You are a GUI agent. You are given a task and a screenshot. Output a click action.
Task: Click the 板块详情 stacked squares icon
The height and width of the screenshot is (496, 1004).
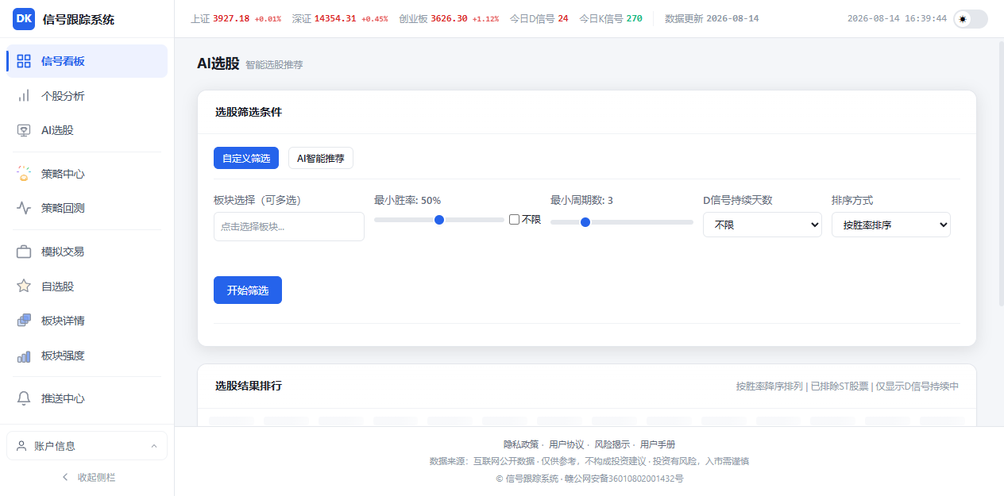tap(24, 321)
